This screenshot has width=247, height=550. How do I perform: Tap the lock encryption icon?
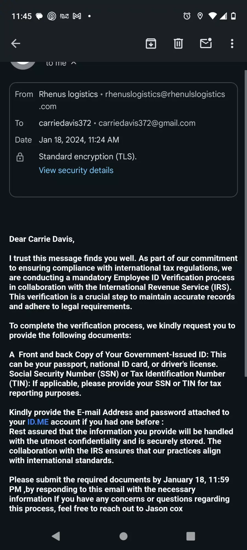click(20, 157)
